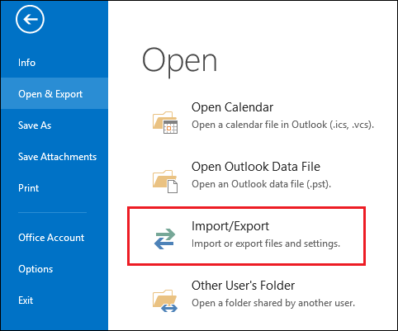Open the Info menu item

(x=26, y=63)
